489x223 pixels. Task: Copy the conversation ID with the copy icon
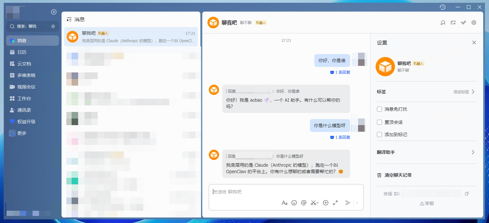click(467, 194)
